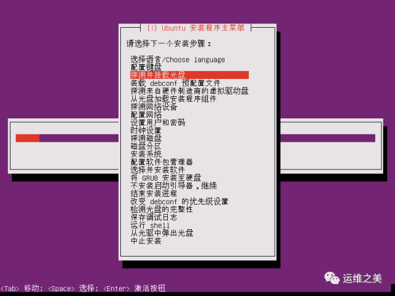Select the 配置网络 step
395x296 pixels.
pyautogui.click(x=146, y=115)
